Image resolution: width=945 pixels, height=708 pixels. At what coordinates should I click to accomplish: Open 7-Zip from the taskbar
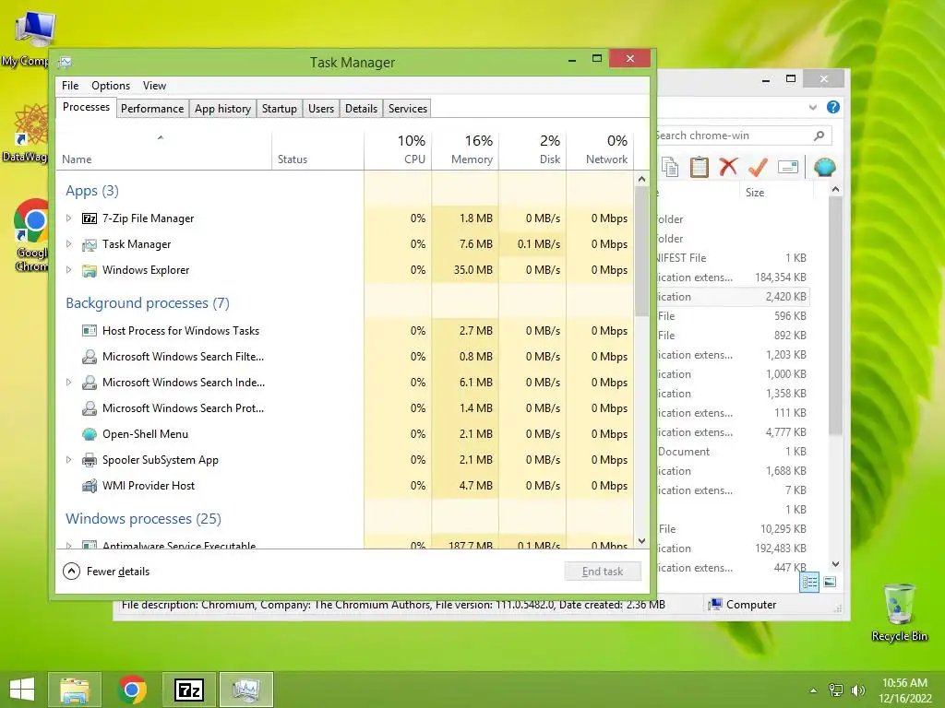pyautogui.click(x=189, y=690)
